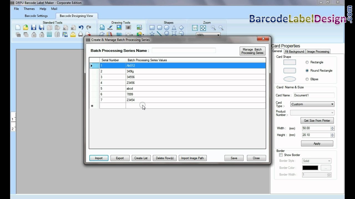355x199 pixels.
Task: Click the grid table icon
Action: (49, 35)
